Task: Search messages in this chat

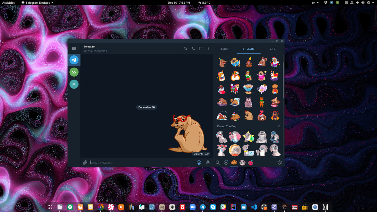Action: [185, 48]
